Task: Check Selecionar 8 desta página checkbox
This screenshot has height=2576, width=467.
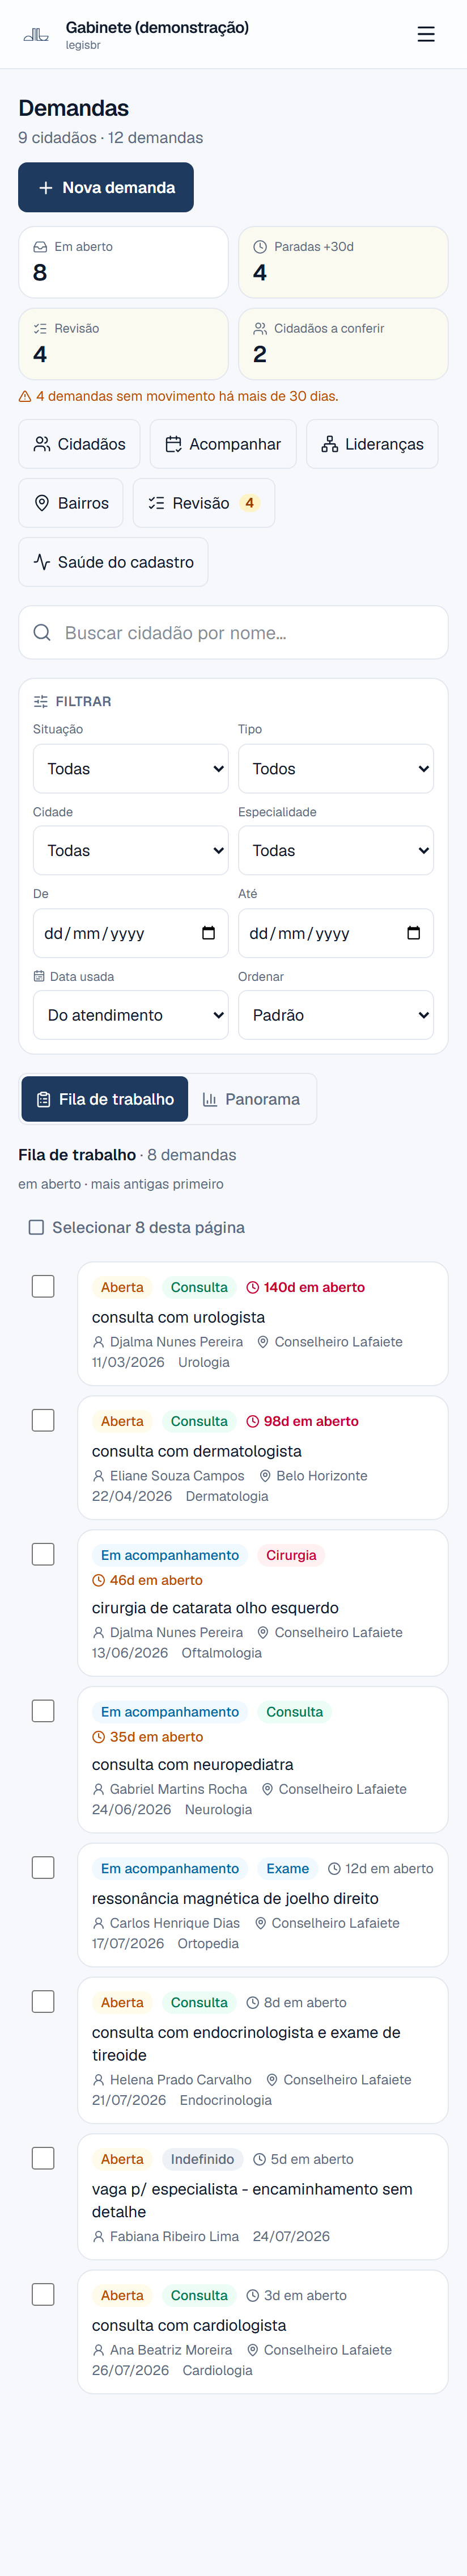Action: 36,1227
